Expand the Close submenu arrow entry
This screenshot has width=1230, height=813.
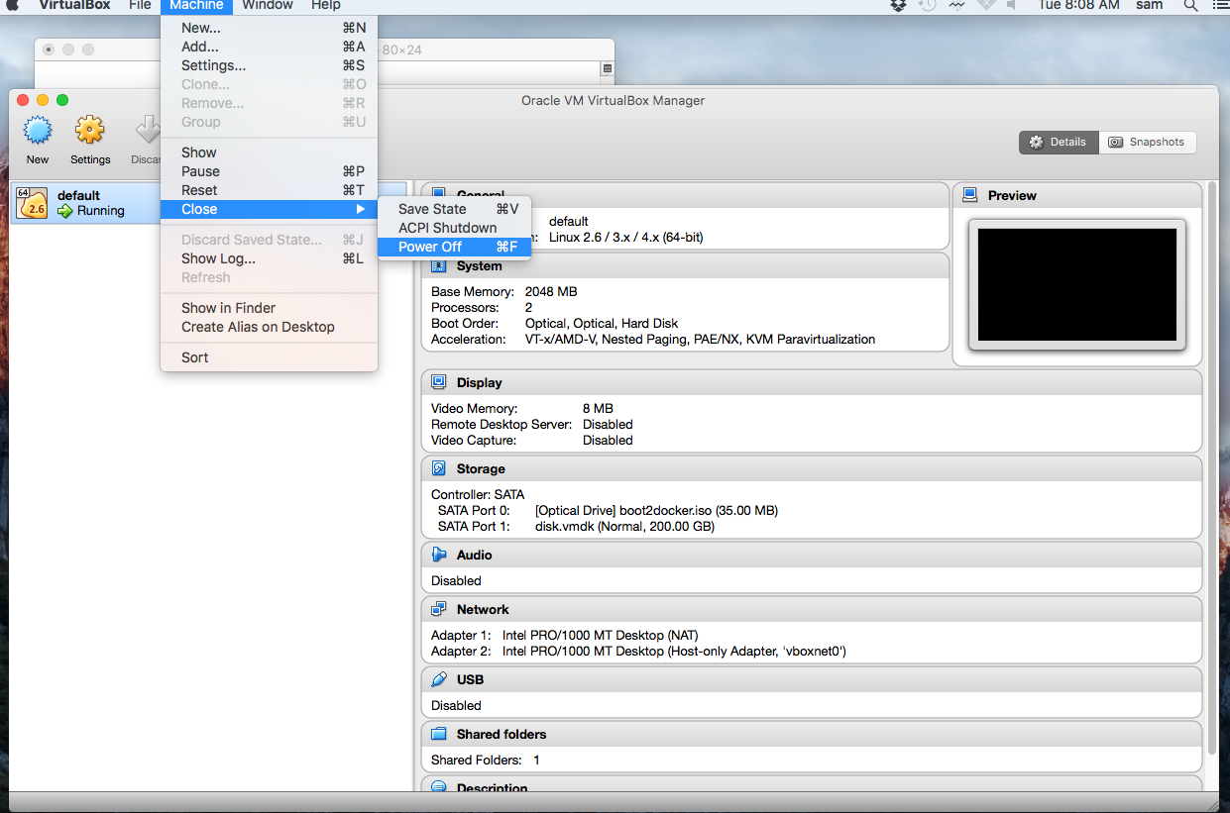[269, 209]
